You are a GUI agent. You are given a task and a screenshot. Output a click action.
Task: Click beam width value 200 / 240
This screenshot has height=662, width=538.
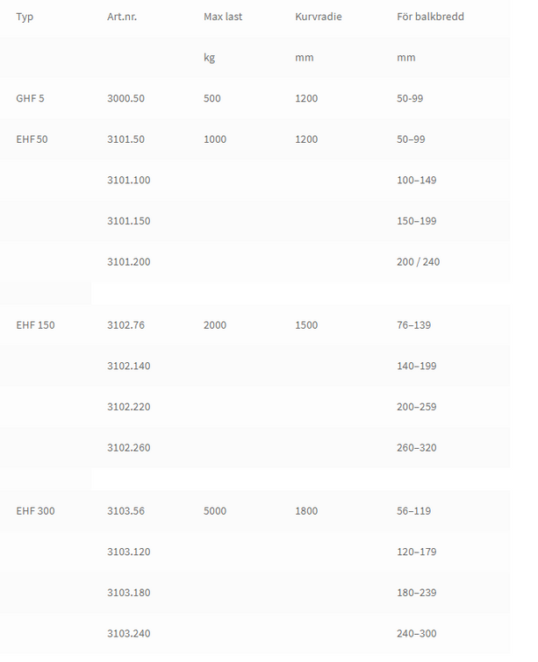pos(418,262)
